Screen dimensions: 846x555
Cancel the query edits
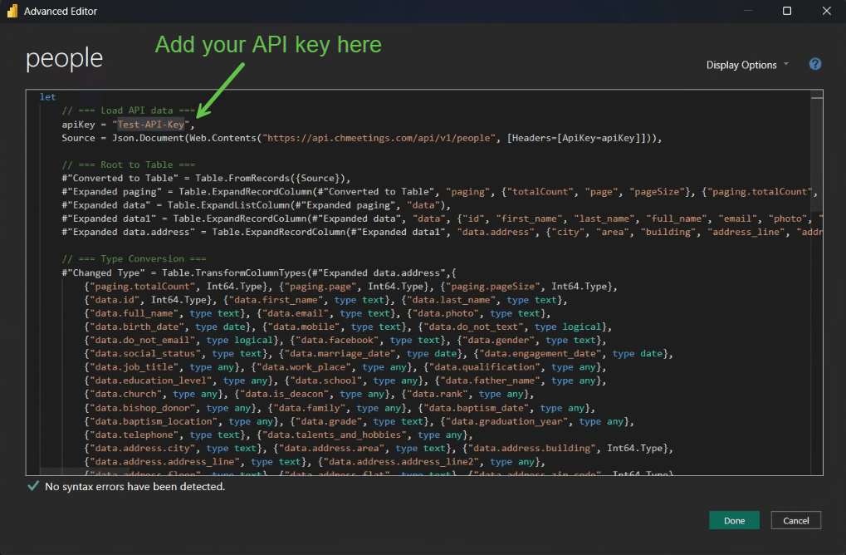point(795,520)
